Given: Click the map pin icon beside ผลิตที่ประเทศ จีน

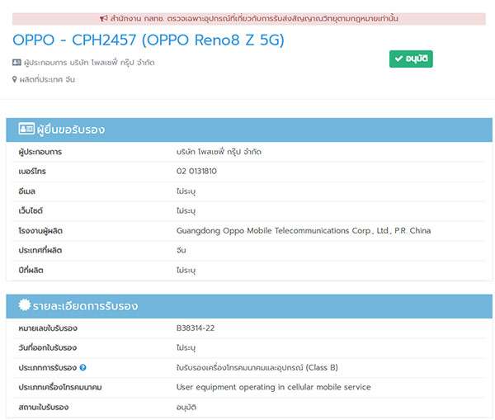Looking at the screenshot, I should [x=15, y=79].
